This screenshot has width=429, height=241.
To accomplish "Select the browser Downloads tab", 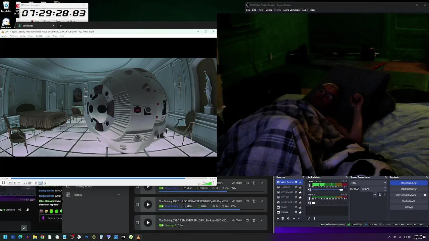I will 36,26.
